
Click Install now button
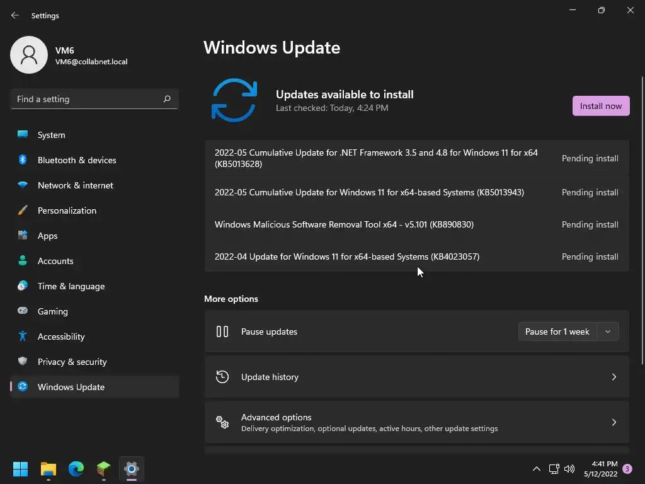coord(600,106)
